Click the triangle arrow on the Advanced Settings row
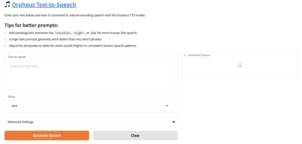The width and height of the screenshot is (302, 144). click(173, 122)
